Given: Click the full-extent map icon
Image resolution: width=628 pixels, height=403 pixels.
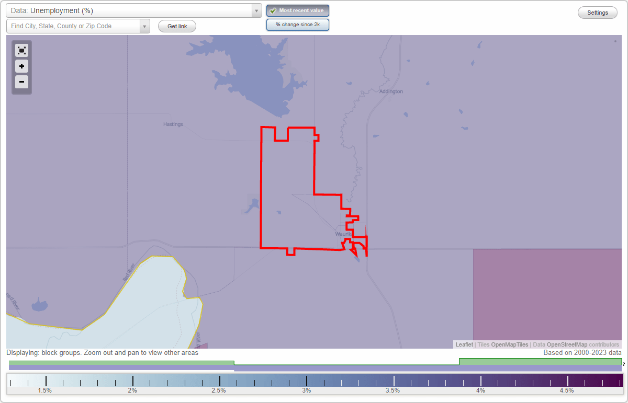Looking at the screenshot, I should click(x=21, y=50).
